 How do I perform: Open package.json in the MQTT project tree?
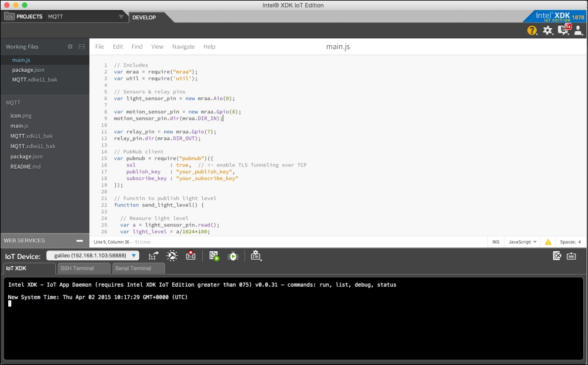click(26, 156)
